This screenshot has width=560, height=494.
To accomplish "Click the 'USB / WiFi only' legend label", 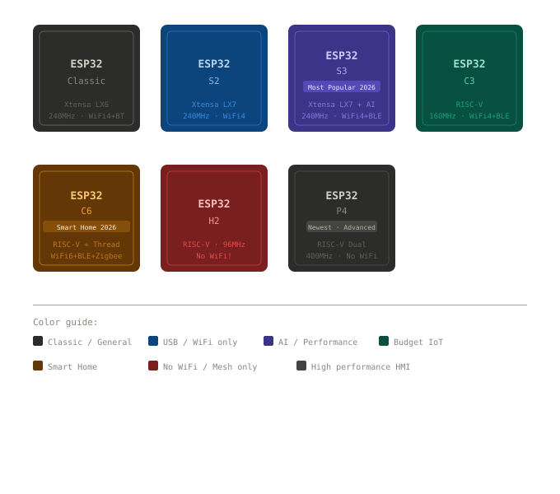I will [x=200, y=342].
